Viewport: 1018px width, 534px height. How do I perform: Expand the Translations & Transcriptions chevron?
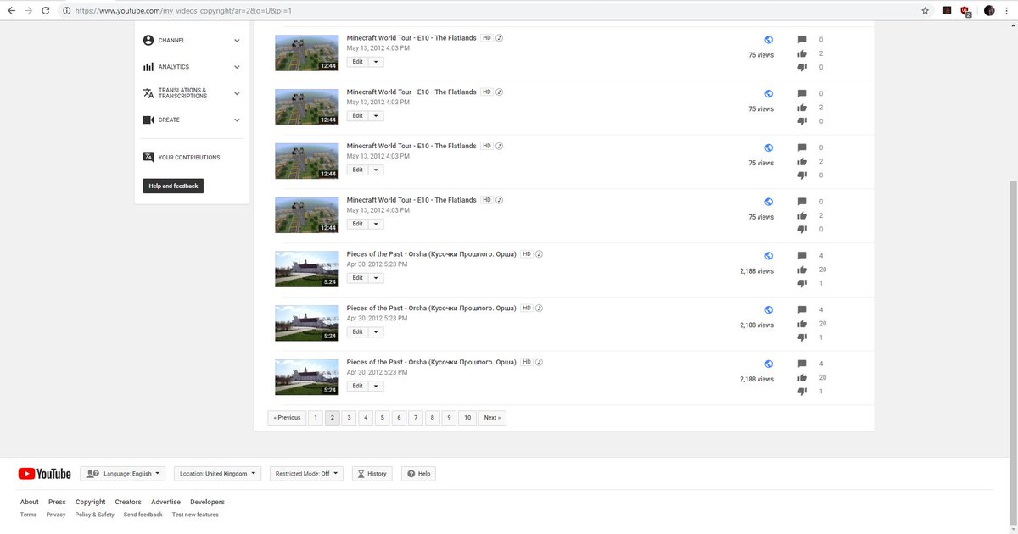click(x=237, y=93)
